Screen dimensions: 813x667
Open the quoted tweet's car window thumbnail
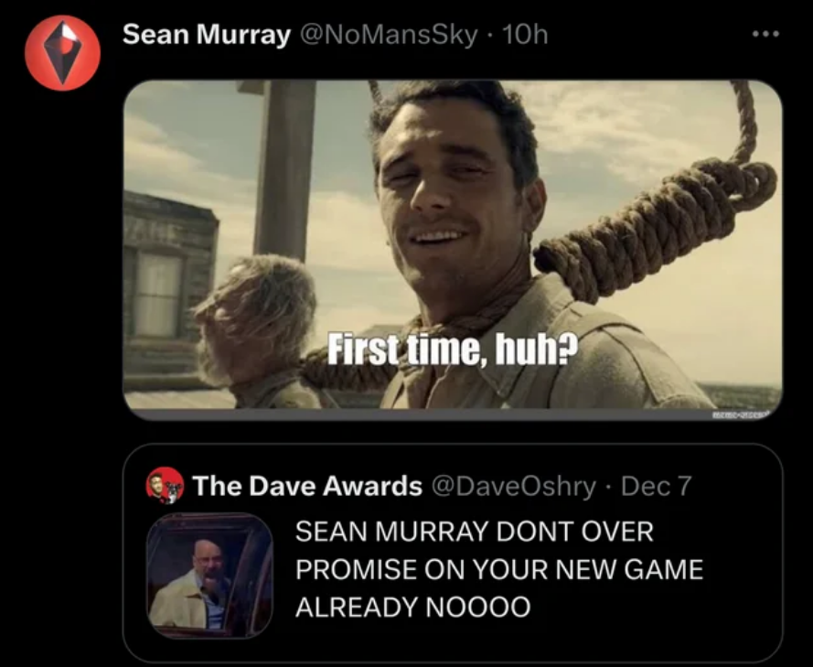click(x=209, y=576)
